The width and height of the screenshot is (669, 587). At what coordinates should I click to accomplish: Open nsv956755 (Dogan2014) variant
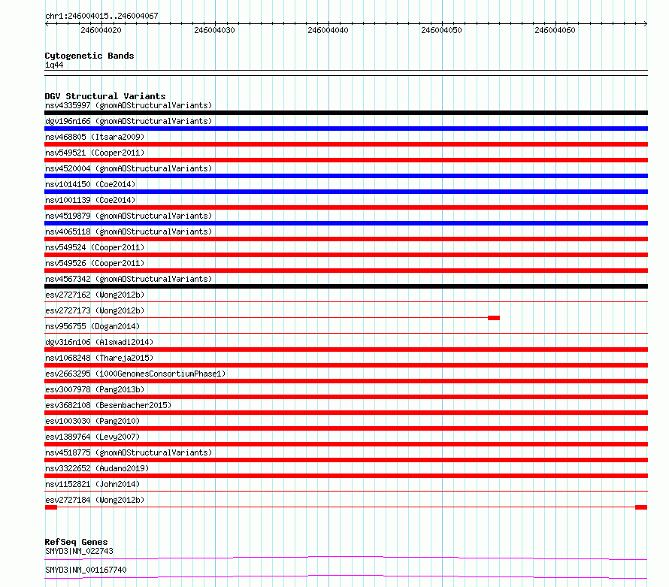(92, 326)
